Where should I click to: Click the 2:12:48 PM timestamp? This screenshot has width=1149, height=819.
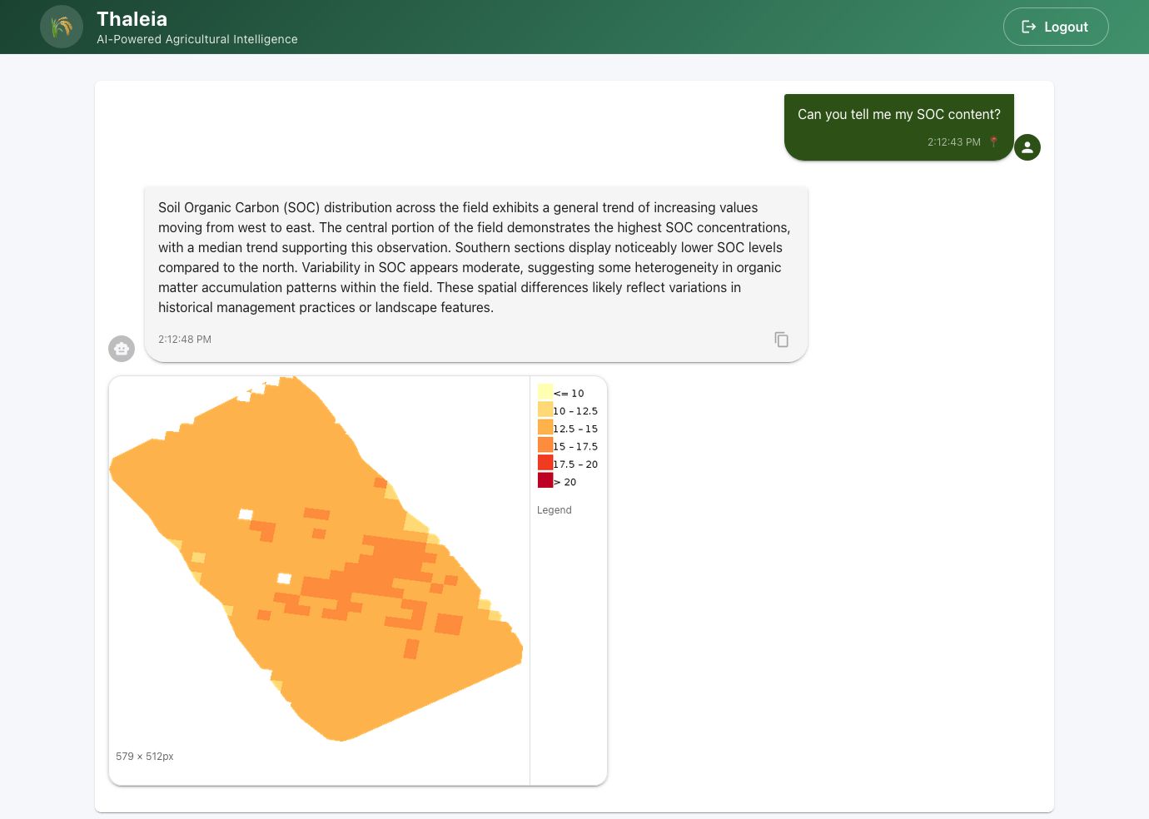click(185, 340)
